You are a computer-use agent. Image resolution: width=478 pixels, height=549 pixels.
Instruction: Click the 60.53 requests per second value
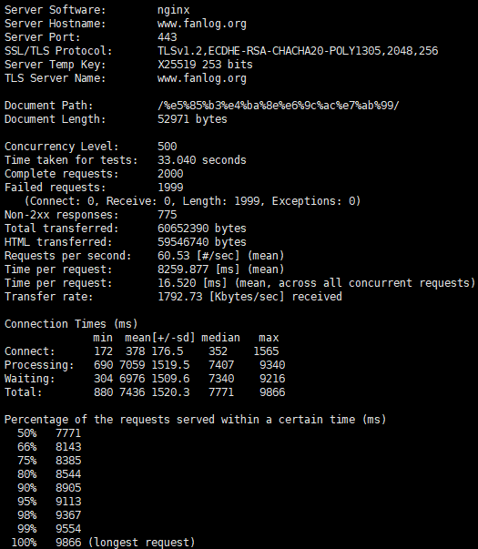[220, 256]
